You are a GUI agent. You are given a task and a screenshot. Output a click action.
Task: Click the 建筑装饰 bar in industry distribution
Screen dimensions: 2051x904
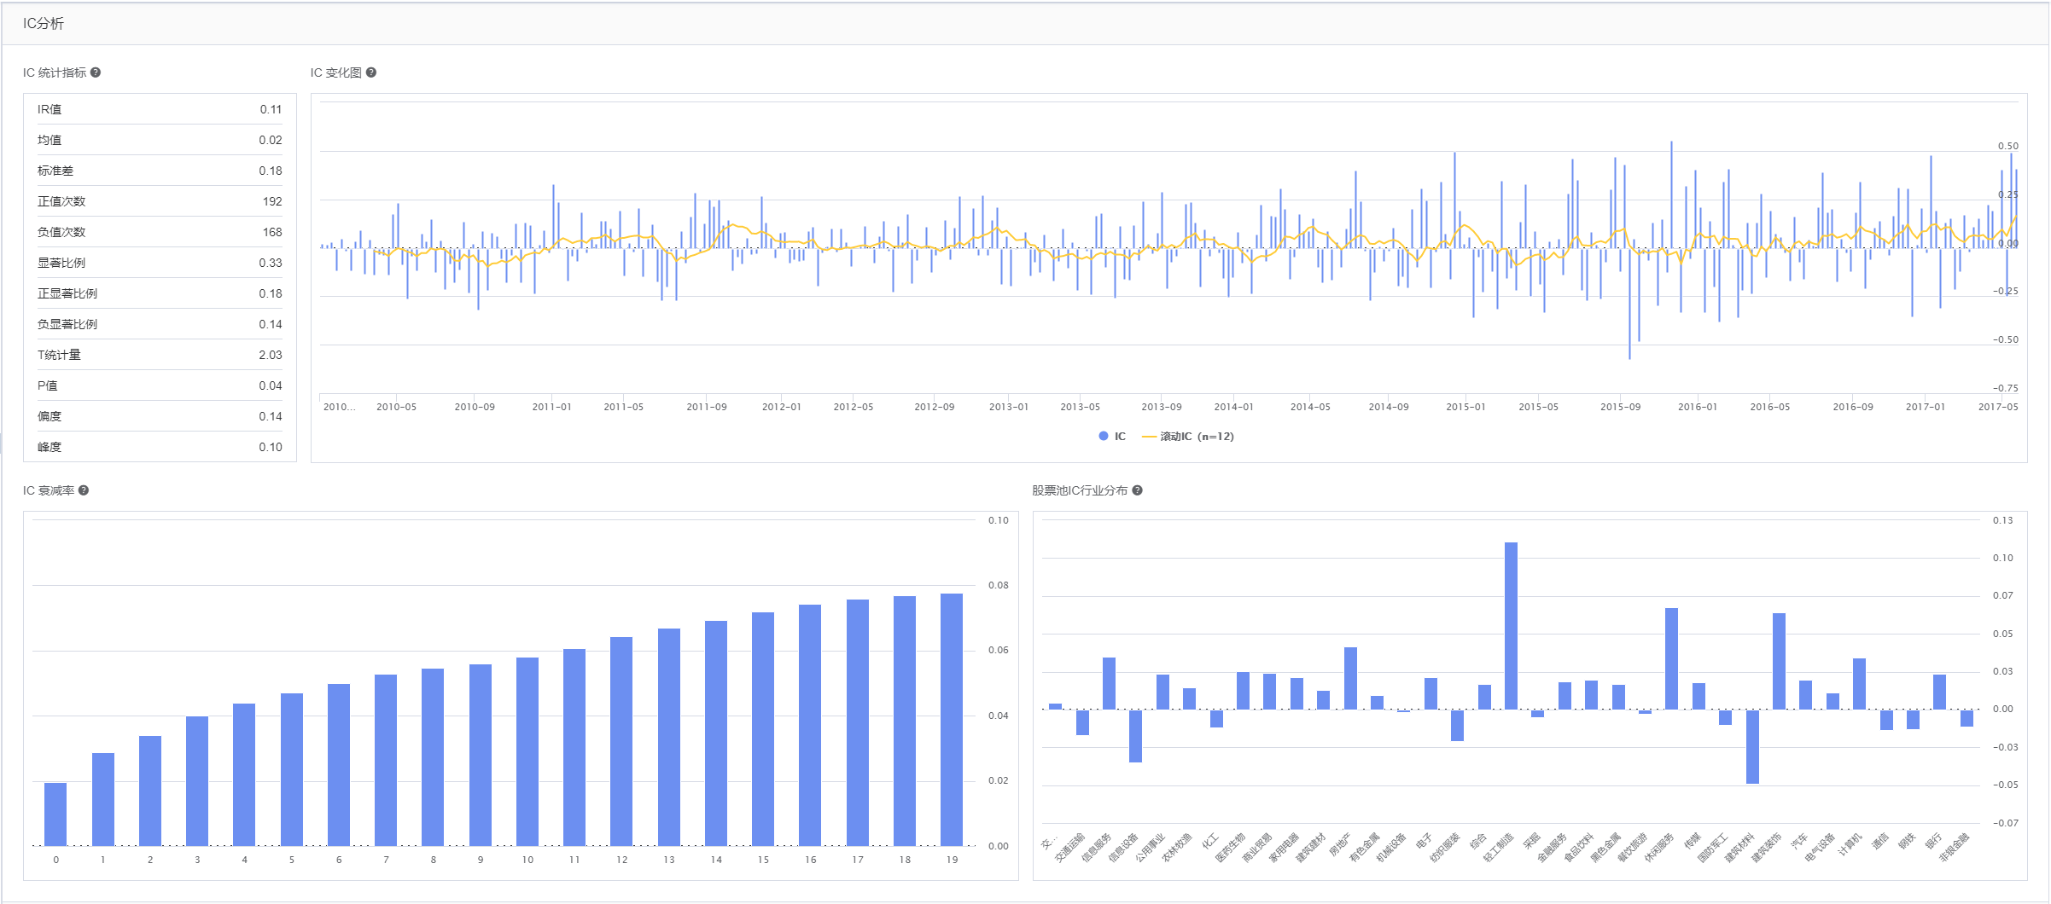(x=1779, y=661)
